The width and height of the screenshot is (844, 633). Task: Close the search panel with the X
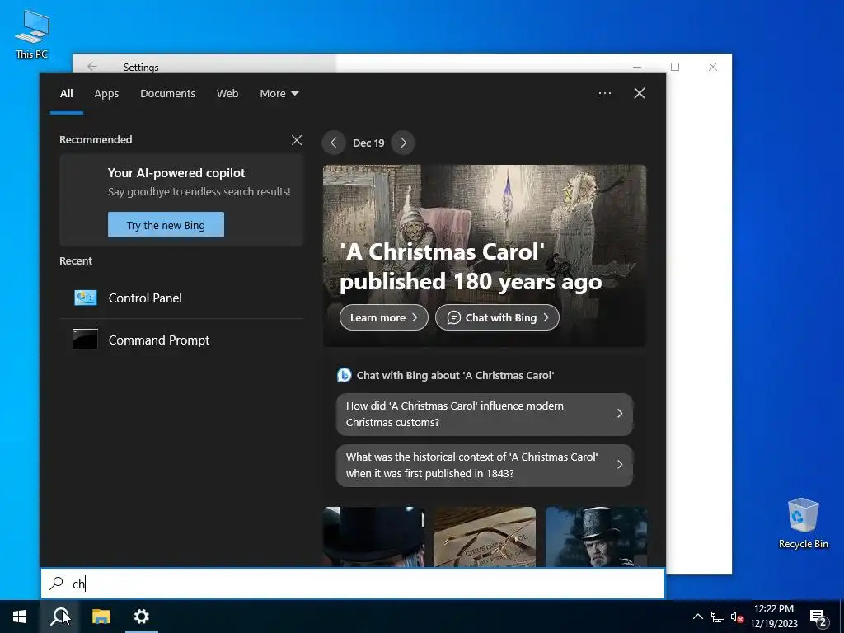(640, 93)
